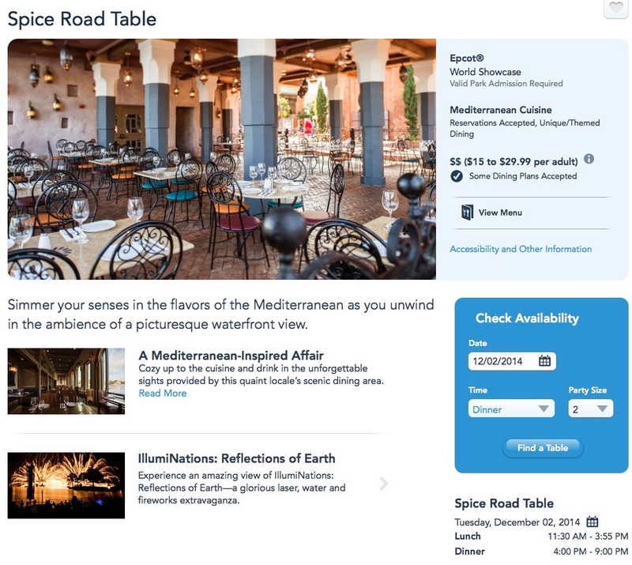Click the Spice Road Table page title
The image size is (632, 565).
coord(82,19)
